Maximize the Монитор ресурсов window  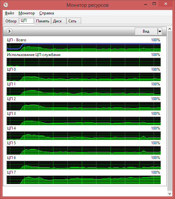click(154, 4)
